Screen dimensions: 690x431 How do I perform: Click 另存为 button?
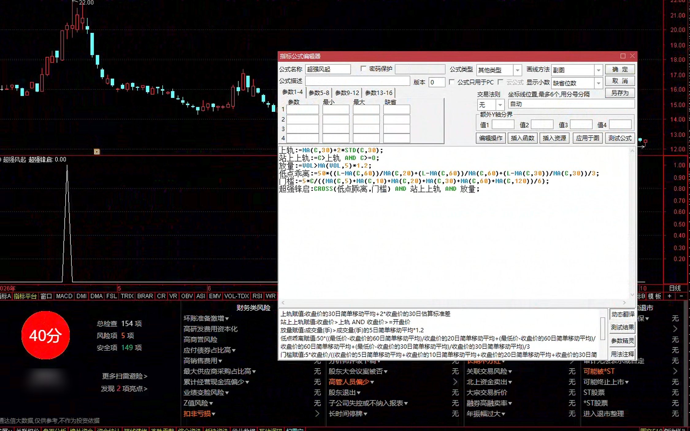[x=620, y=93]
